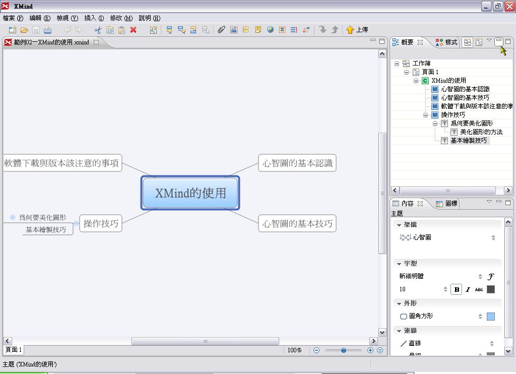
Task: Collapse the 外形 section
Action: pos(399,303)
